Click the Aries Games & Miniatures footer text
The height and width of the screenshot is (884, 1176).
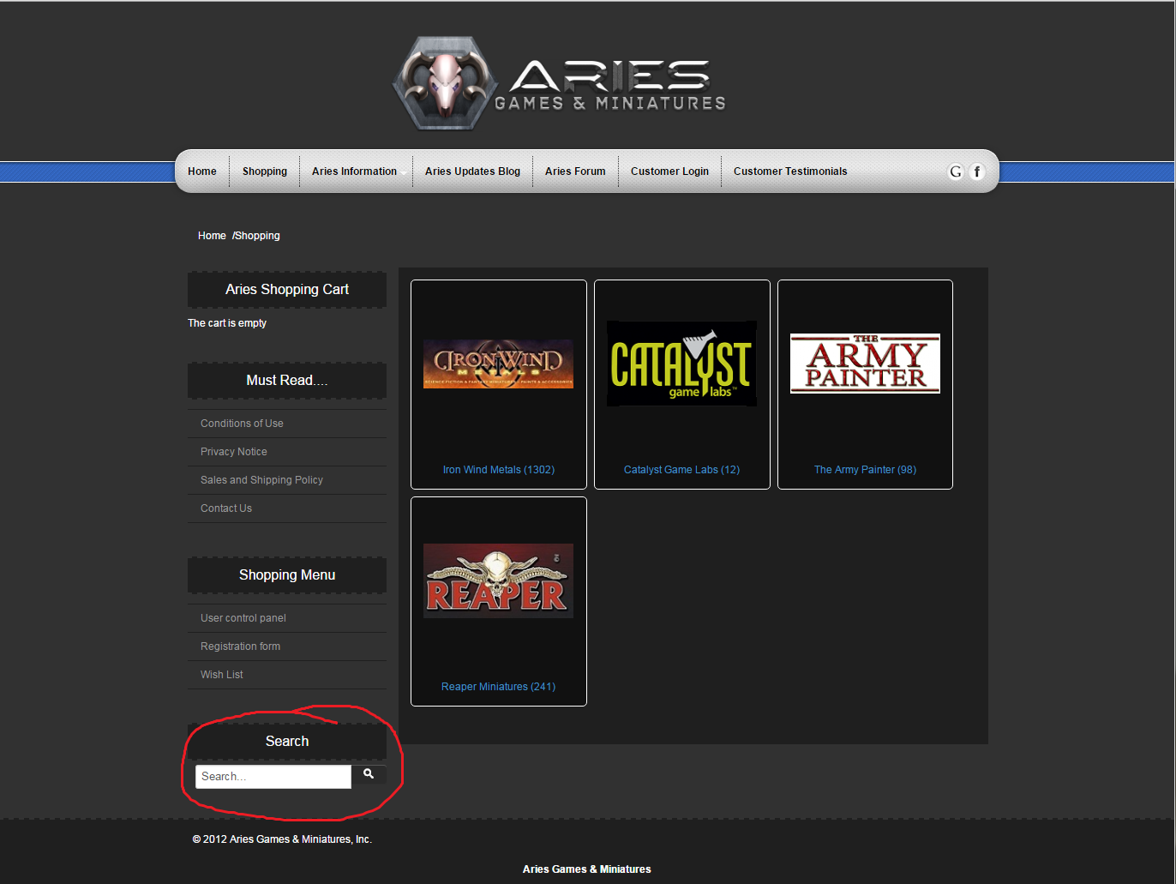tap(587, 869)
